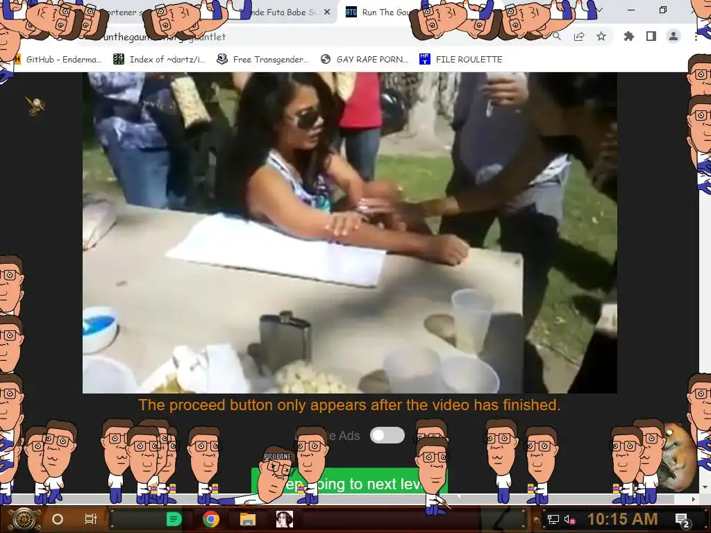The height and width of the screenshot is (533, 711).
Task: Share this page via share icon
Action: coord(579,37)
